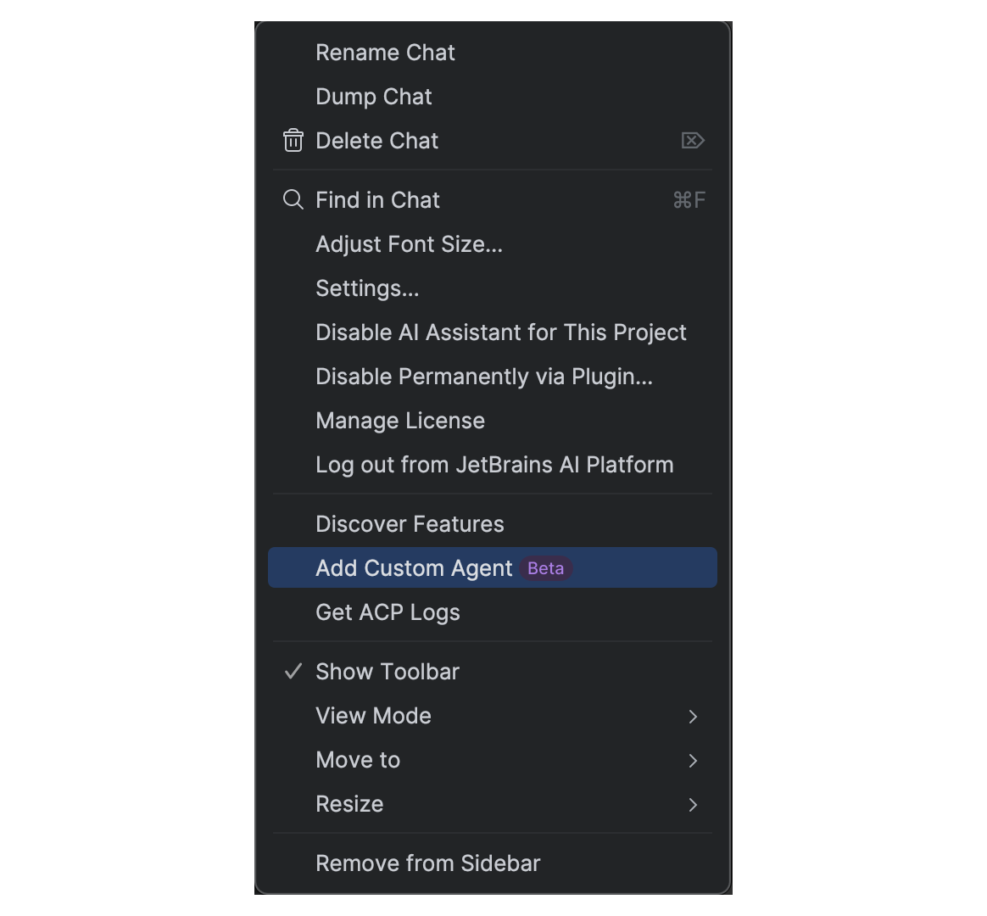Image resolution: width=987 pixels, height=916 pixels.
Task: Click Manage License
Action: tap(399, 421)
